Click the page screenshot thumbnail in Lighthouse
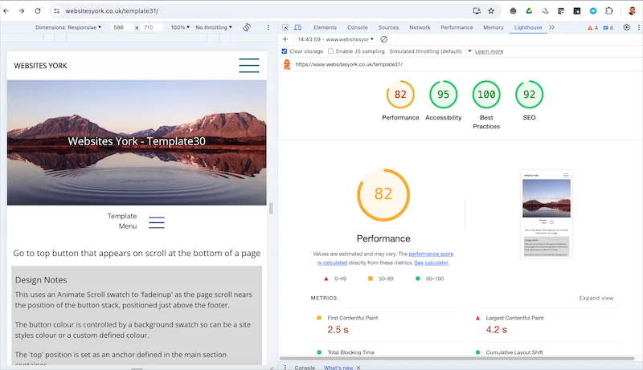The width and height of the screenshot is (643, 370). pyautogui.click(x=547, y=214)
